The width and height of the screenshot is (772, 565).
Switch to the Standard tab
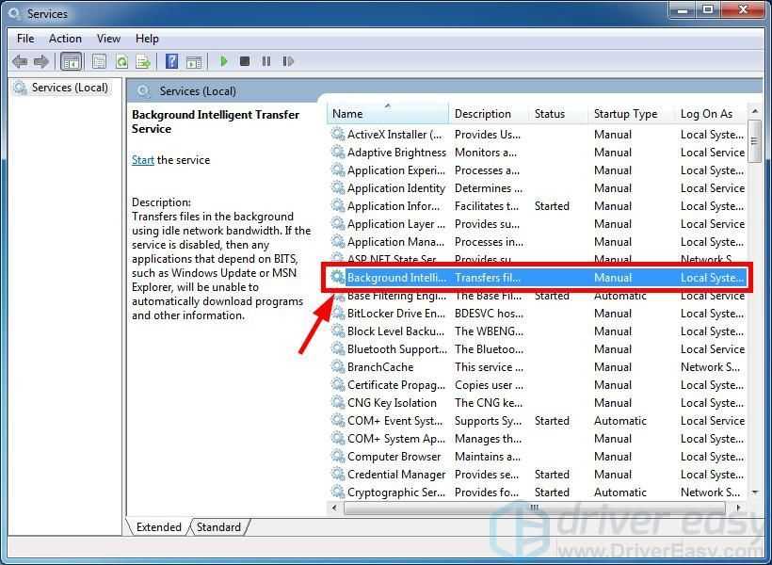[x=218, y=527]
